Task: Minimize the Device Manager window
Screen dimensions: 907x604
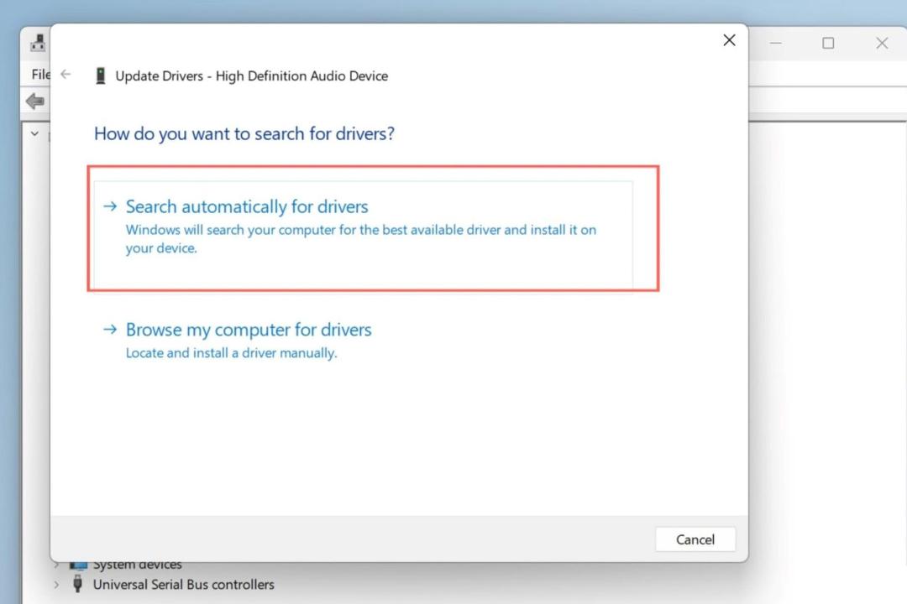Action: tap(776, 43)
